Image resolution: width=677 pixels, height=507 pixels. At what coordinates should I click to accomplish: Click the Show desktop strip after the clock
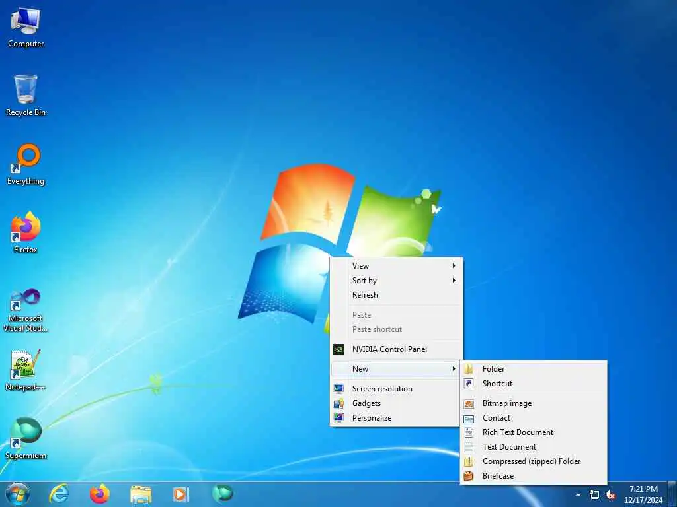point(672,494)
